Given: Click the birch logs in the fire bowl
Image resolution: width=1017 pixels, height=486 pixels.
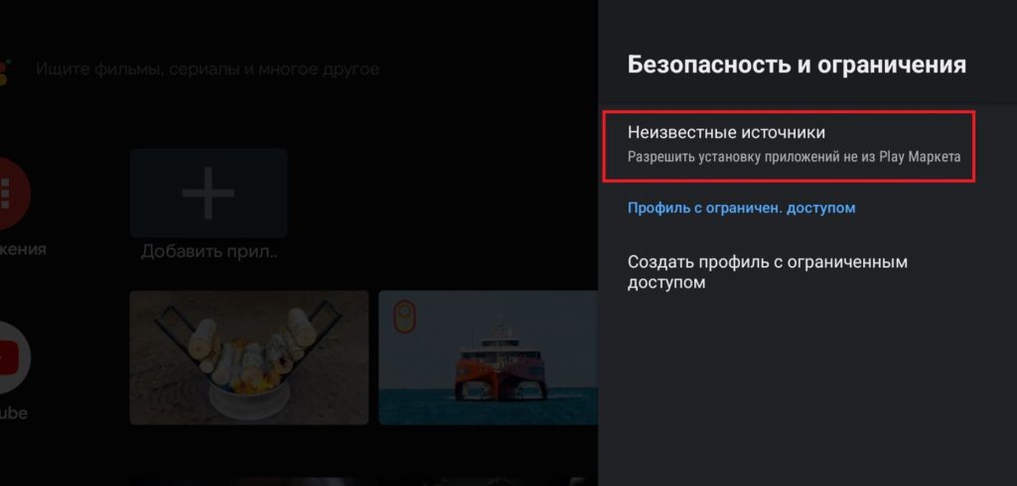Looking at the screenshot, I should click(x=248, y=351).
